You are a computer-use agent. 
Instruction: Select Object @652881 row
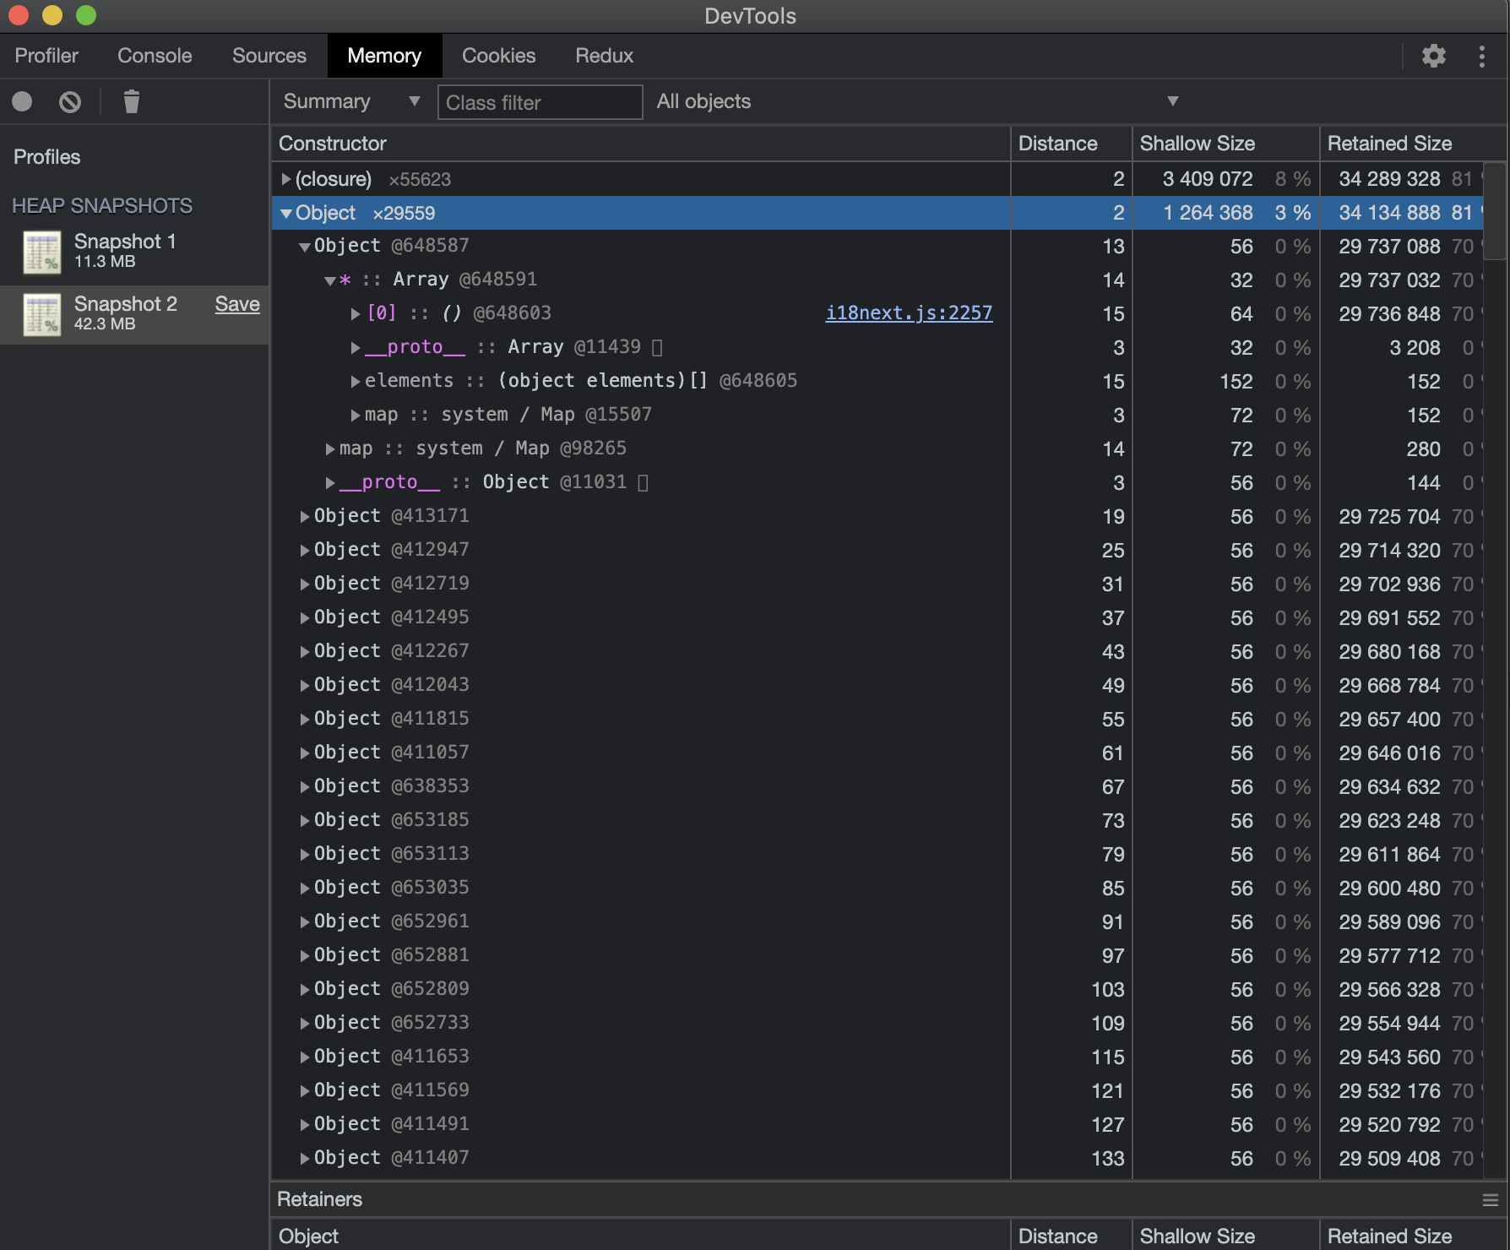tap(877, 955)
